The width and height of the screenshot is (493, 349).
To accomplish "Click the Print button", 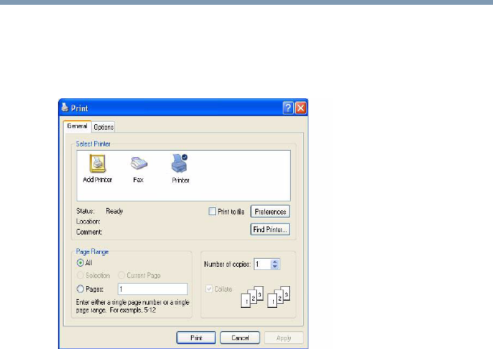I will coord(197,338).
